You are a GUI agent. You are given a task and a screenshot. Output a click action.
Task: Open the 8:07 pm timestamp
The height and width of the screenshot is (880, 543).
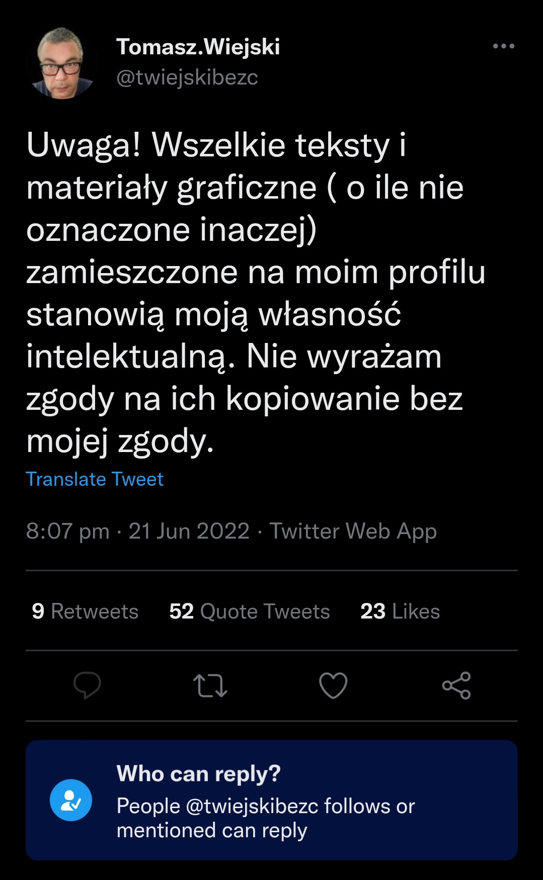pyautogui.click(x=67, y=531)
